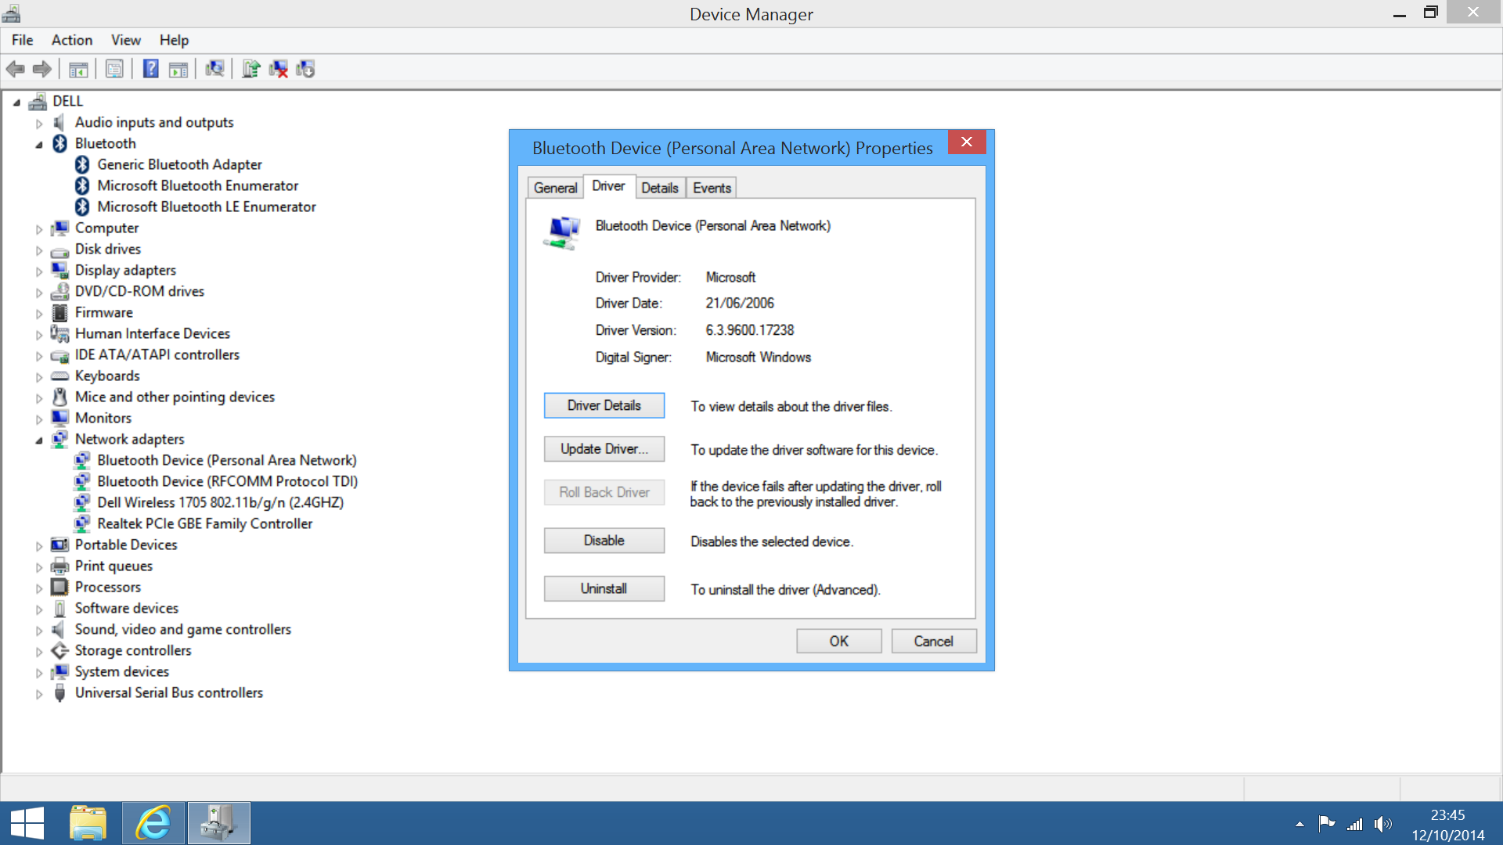Click the Disable device toolbar icon (down arrow)
This screenshot has width=1503, height=845.
[x=305, y=69]
